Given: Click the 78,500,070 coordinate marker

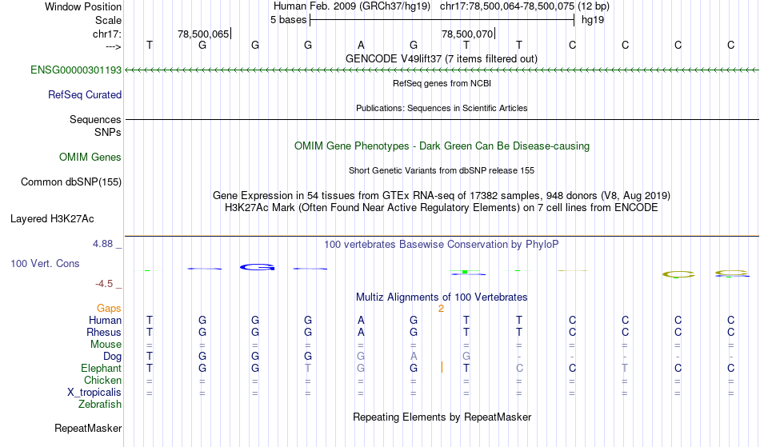Looking at the screenshot, I should pyautogui.click(x=467, y=34).
